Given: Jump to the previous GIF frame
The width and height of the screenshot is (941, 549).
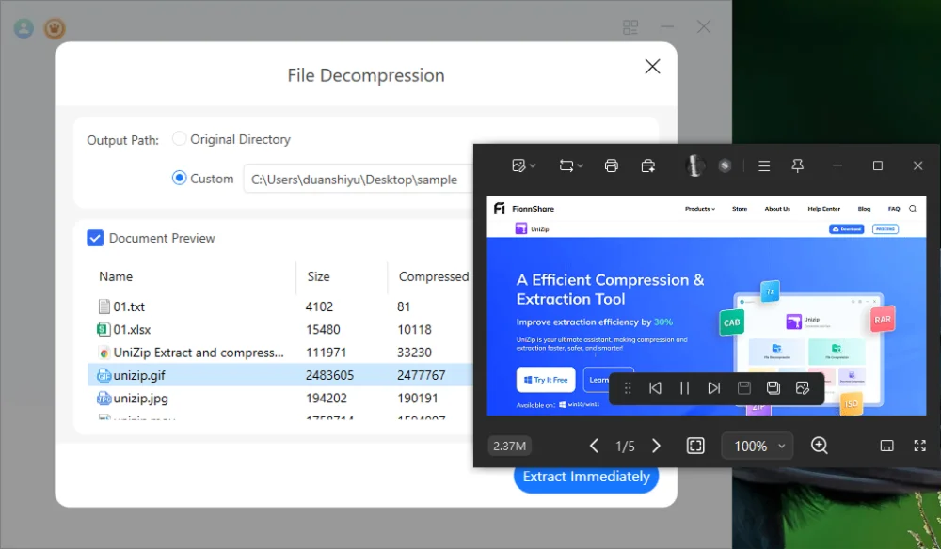Looking at the screenshot, I should 656,388.
